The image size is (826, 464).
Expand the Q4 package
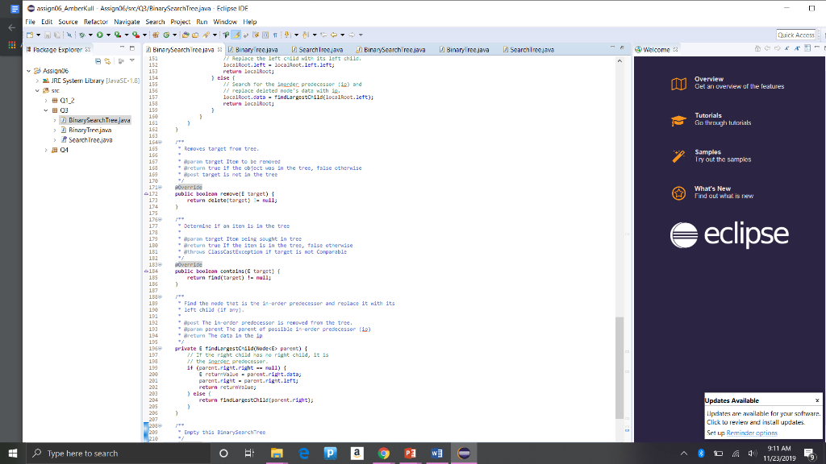[46, 150]
